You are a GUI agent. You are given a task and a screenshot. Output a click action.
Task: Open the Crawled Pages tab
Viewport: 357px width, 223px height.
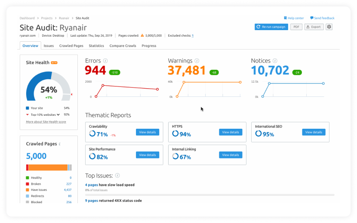click(x=71, y=46)
